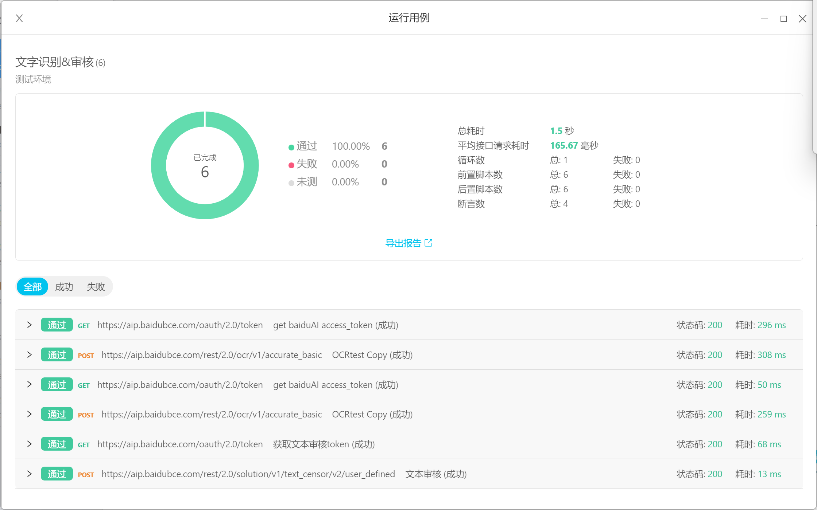This screenshot has height=510, width=817.
Task: Click 通过 badge on the 68 ms row
Action: pos(57,444)
